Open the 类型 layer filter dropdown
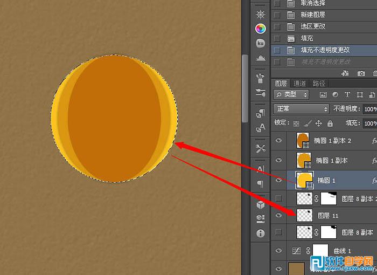 click(x=291, y=95)
